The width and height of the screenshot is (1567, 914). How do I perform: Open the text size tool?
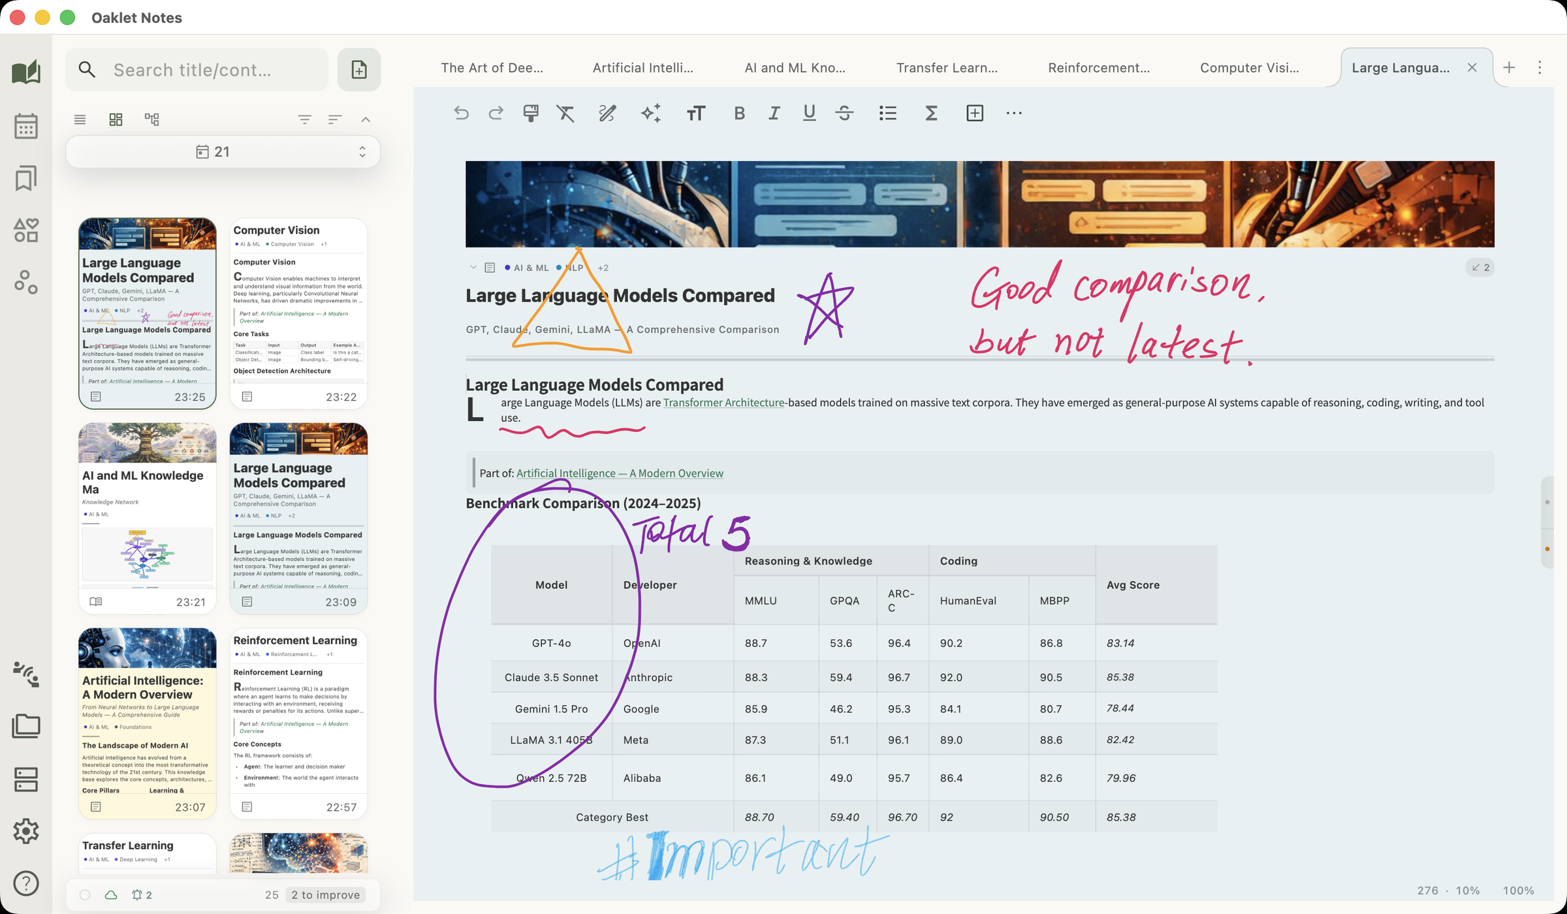pyautogui.click(x=695, y=113)
